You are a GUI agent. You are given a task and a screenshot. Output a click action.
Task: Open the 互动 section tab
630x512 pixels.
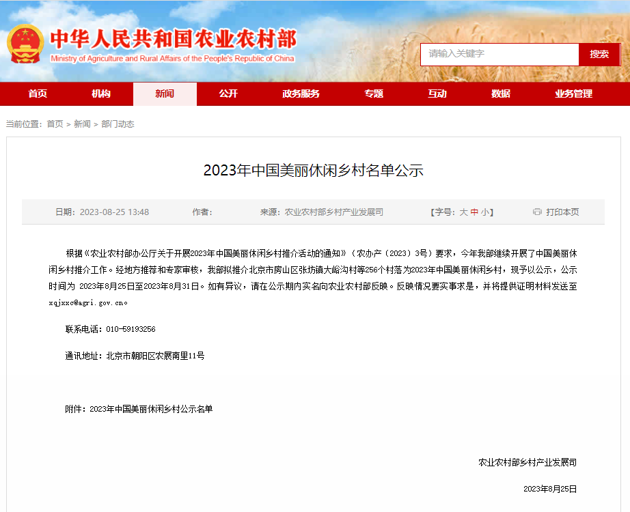coord(437,94)
